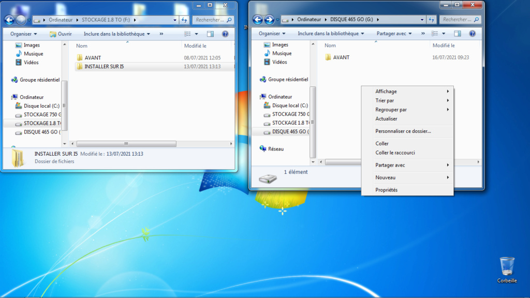
Task: Open Inclure dans la bibliothèque in right window
Action: pos(331,34)
